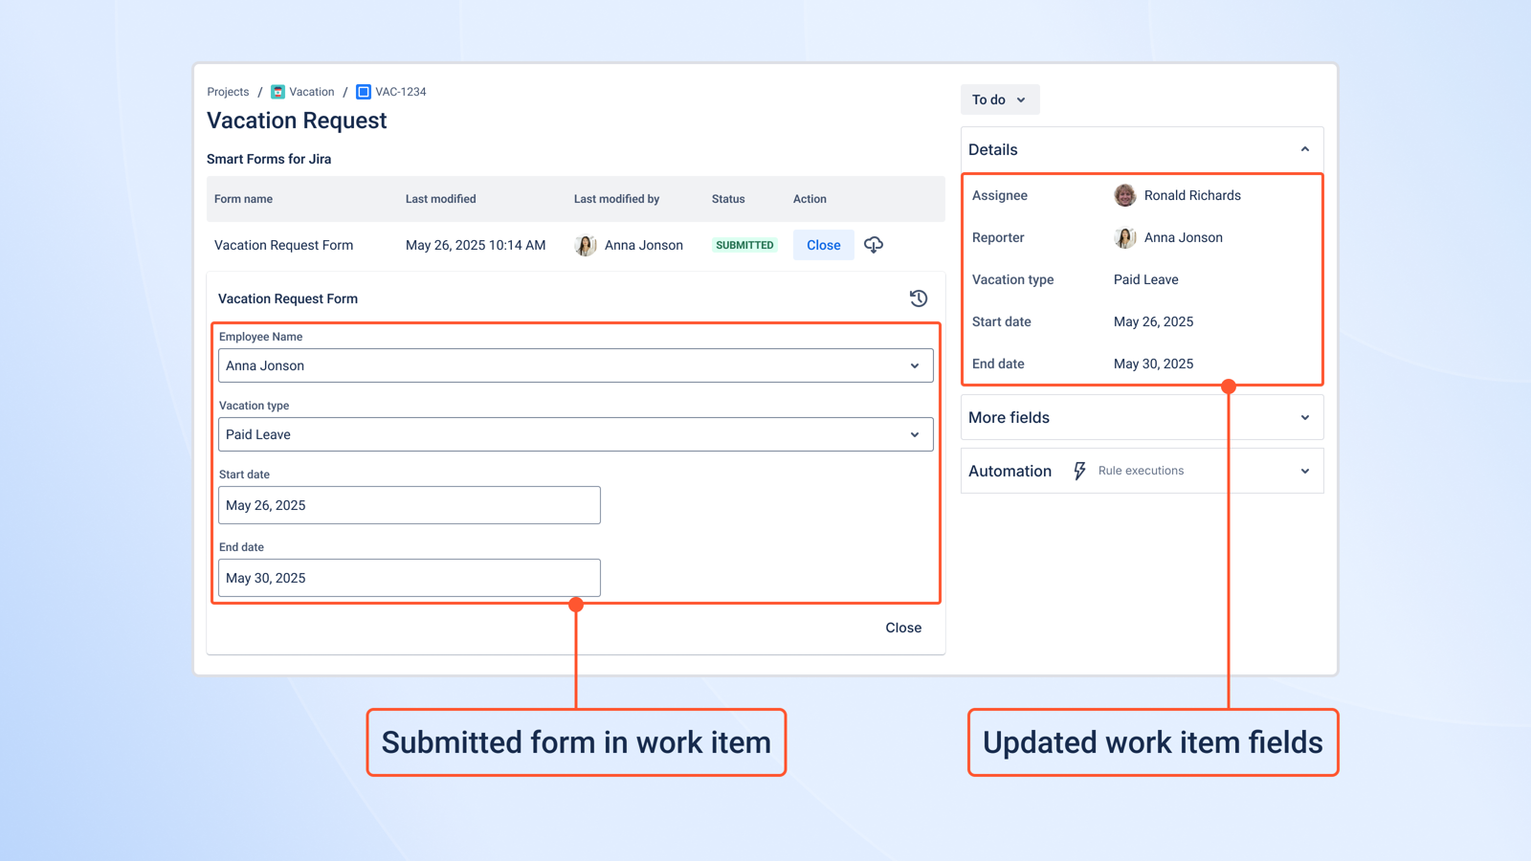Click the Reporter field label
The image size is (1531, 861).
(x=998, y=237)
